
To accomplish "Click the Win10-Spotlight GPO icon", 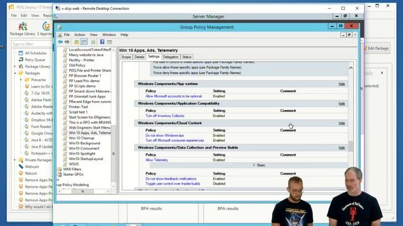I will [65, 153].
